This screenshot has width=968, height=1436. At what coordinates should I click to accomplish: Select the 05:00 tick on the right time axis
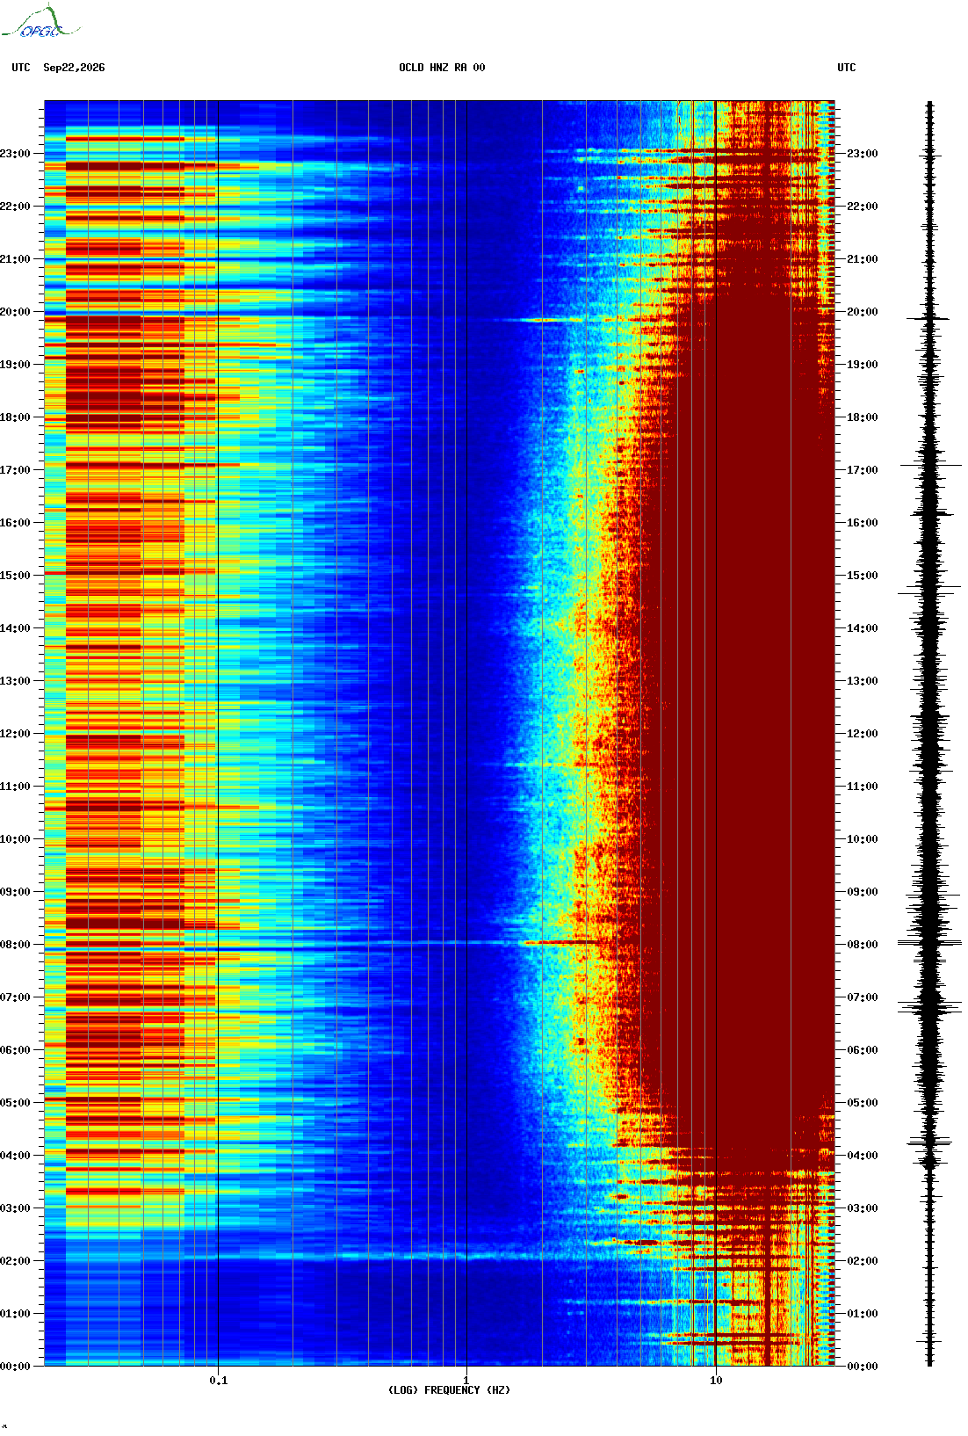(x=862, y=1103)
